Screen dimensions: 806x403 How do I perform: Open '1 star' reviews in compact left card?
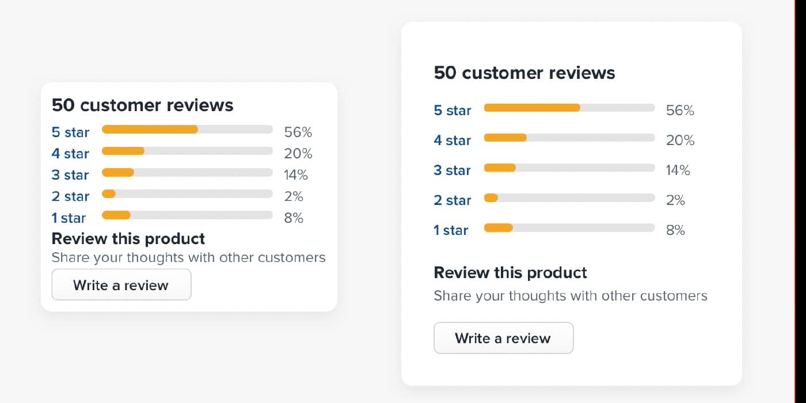(69, 218)
